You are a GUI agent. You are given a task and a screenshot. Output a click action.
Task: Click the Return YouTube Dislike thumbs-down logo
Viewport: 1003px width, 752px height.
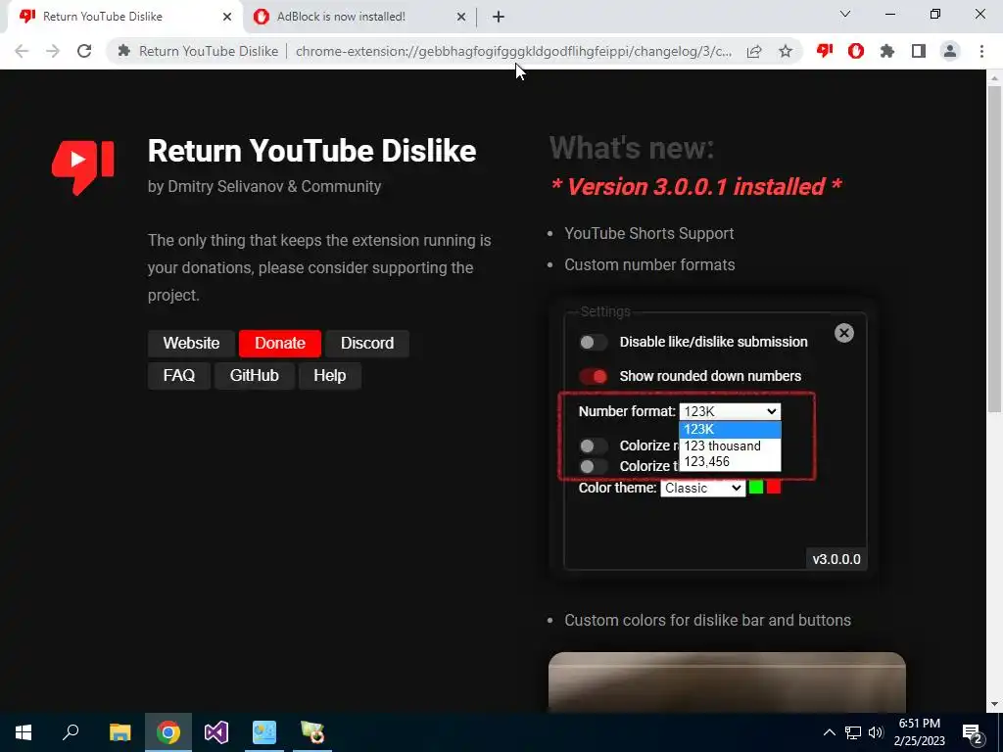(x=83, y=167)
